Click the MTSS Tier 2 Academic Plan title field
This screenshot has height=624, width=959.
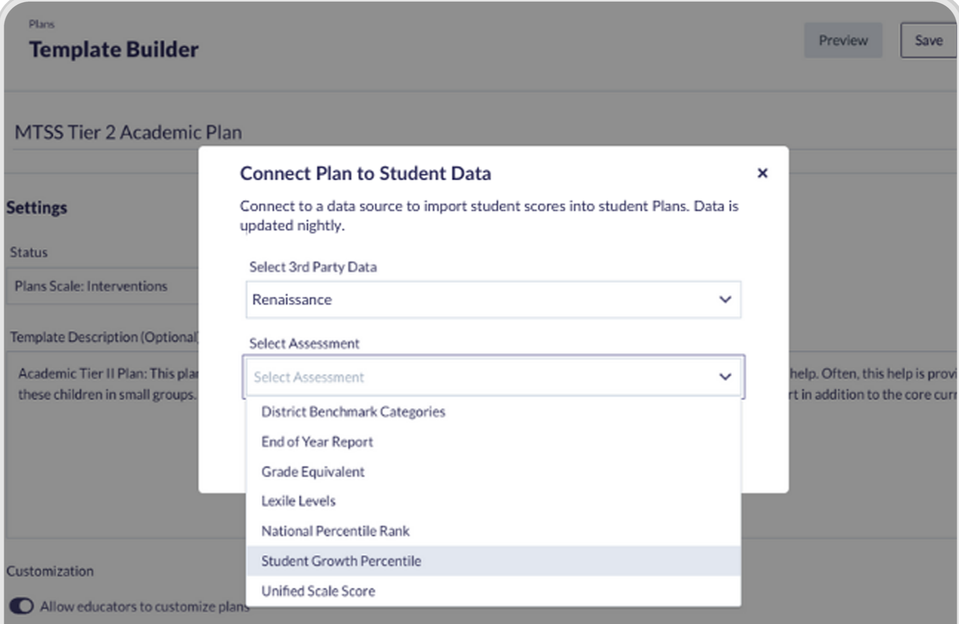coord(128,133)
